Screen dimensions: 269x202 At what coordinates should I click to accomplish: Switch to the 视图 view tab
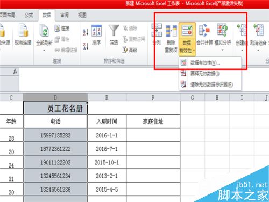82,15
